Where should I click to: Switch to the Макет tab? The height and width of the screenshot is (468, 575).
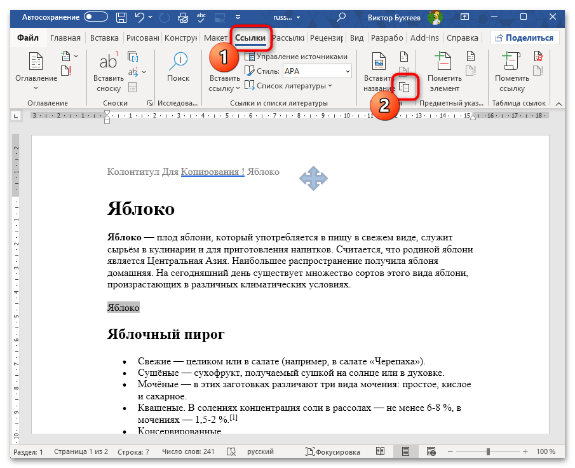[215, 38]
